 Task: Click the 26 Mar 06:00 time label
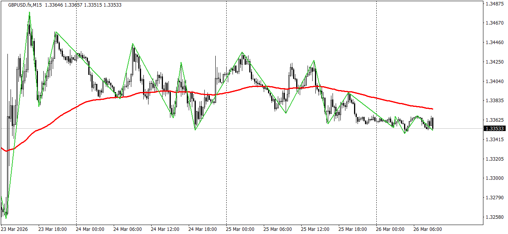(x=428, y=229)
